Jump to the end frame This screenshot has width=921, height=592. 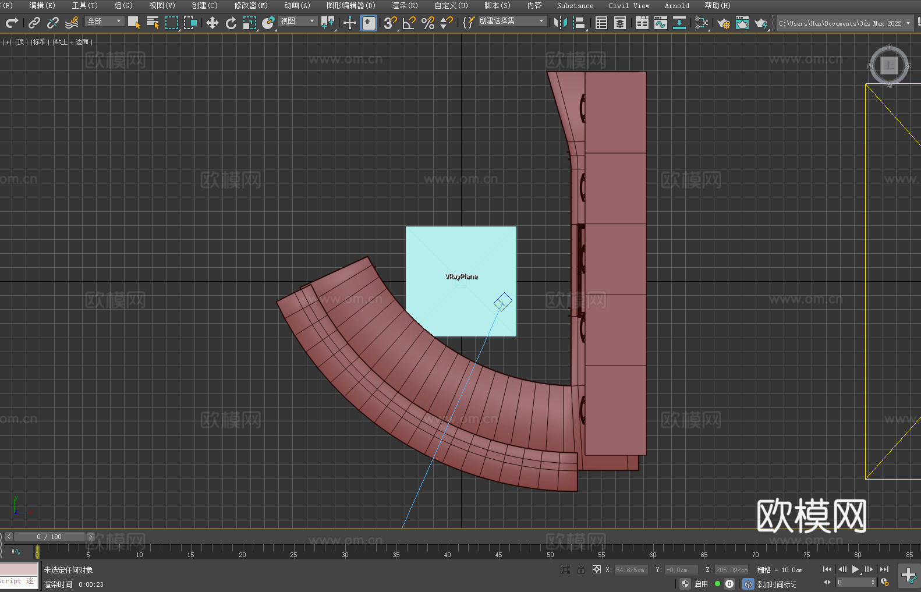[x=884, y=569]
